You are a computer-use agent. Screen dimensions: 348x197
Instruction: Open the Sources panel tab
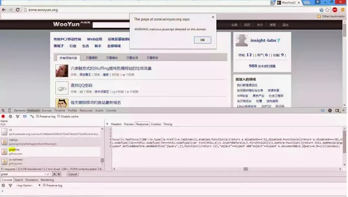tap(47, 110)
